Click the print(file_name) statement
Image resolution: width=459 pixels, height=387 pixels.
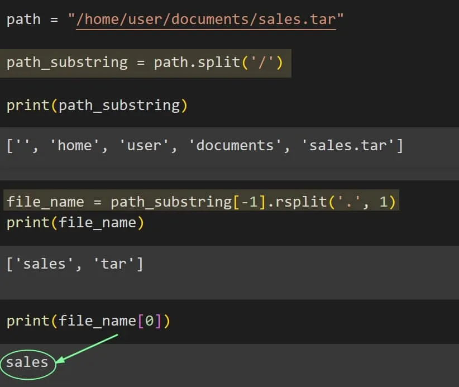click(75, 223)
